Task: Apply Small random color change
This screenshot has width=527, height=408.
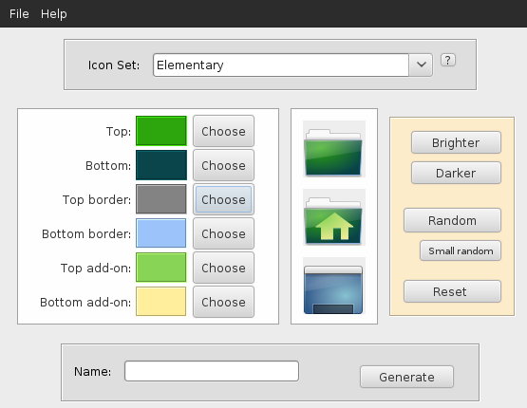Action: [x=461, y=250]
